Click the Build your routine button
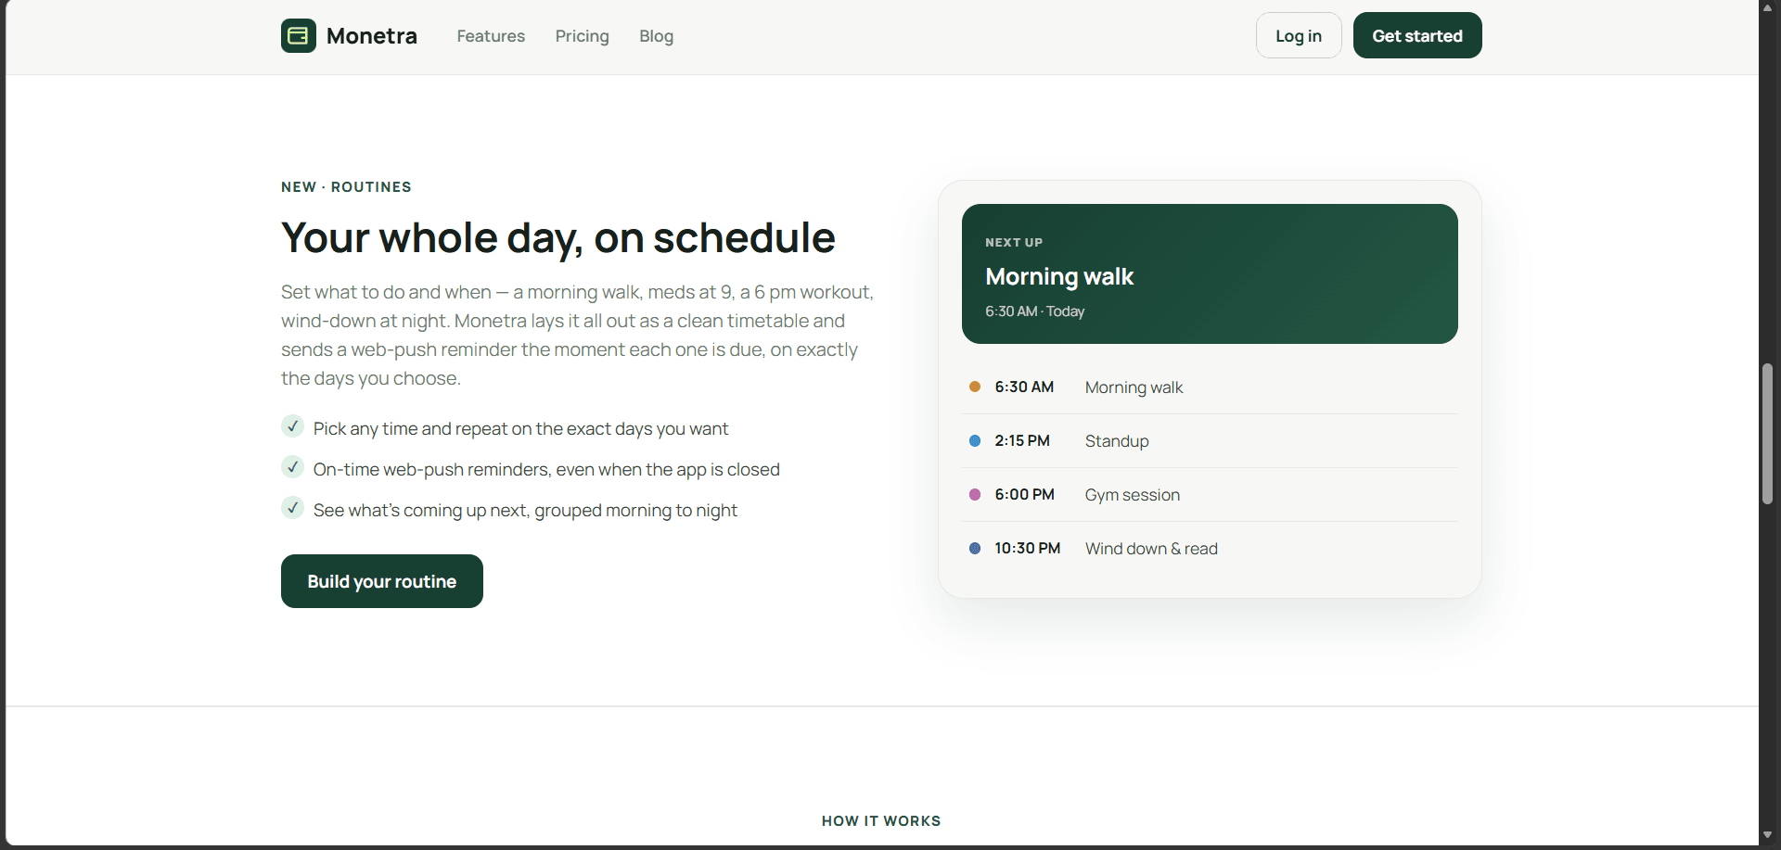This screenshot has height=850, width=1781. (381, 581)
